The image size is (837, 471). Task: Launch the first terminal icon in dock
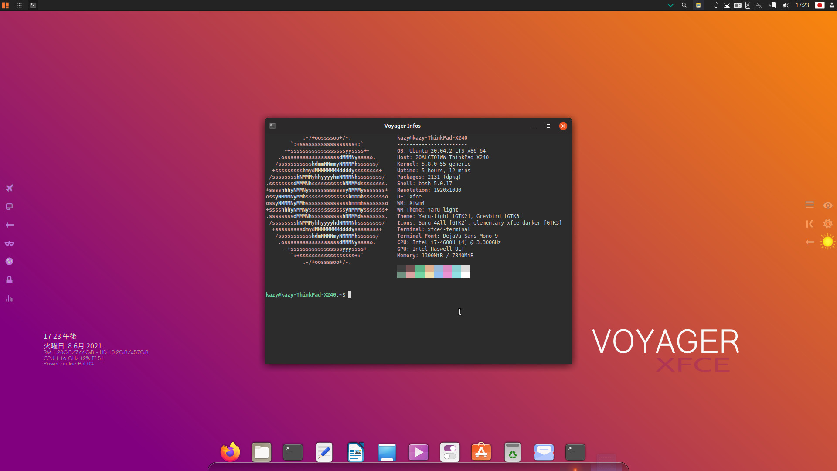(293, 452)
